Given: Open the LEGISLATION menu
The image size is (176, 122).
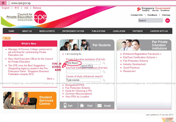Looking at the screenshot, I should tap(119, 31).
